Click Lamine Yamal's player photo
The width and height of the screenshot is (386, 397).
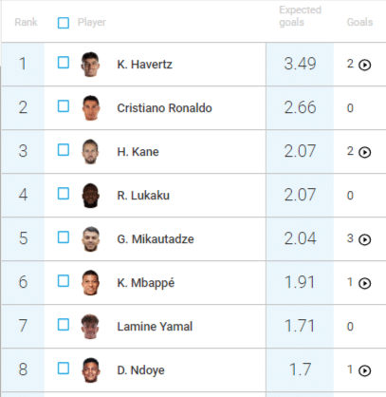point(91,327)
